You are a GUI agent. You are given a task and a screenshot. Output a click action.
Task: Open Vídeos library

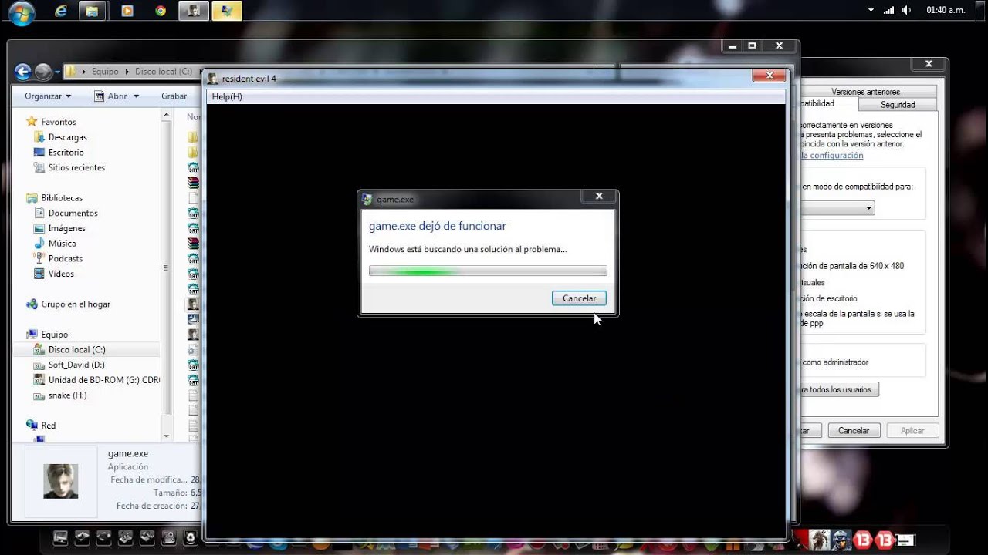[x=61, y=274]
